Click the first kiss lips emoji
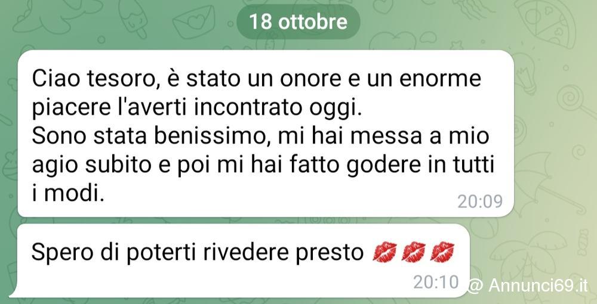This screenshot has width=597, height=304. tap(384, 252)
